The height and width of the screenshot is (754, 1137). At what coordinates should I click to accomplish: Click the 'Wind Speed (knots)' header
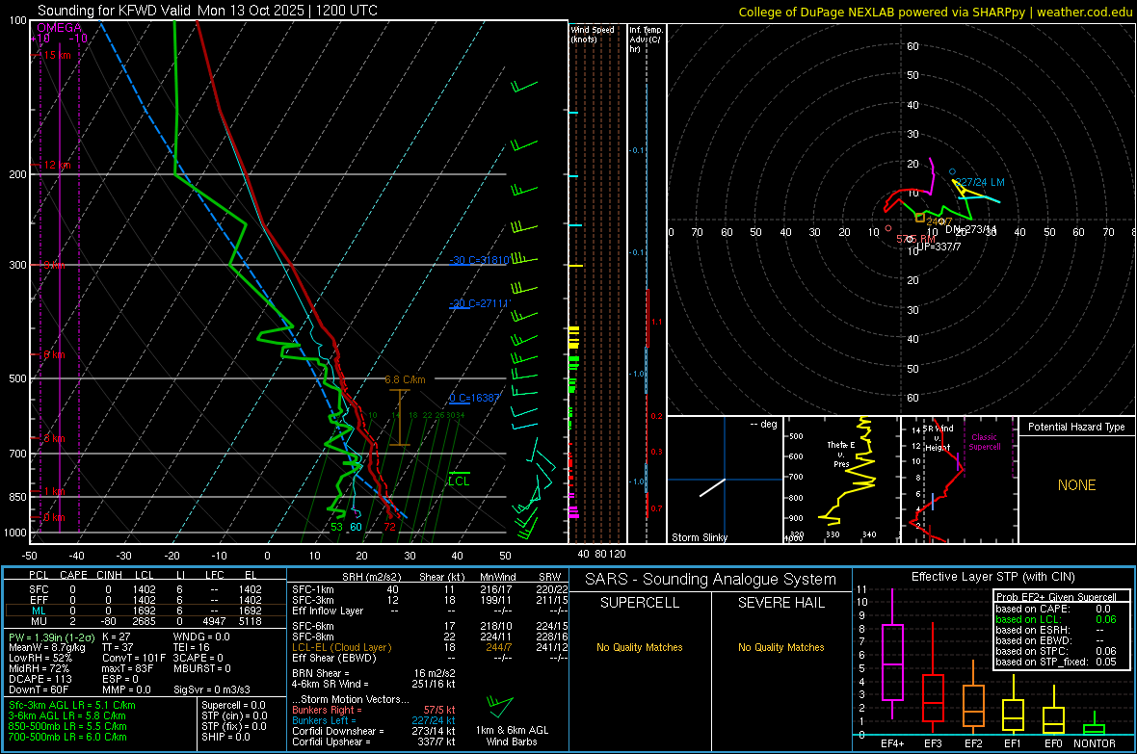592,34
